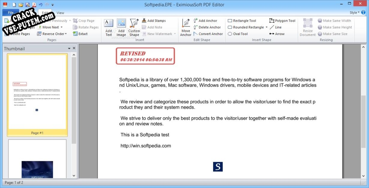The width and height of the screenshot is (369, 188).
Task: Click the Add Image tool
Action: coord(121,27)
